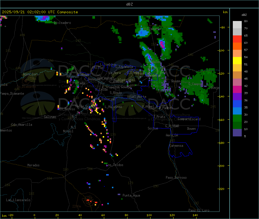Click the C_Española map label
This screenshot has width=259, height=219.
tap(124, 67)
